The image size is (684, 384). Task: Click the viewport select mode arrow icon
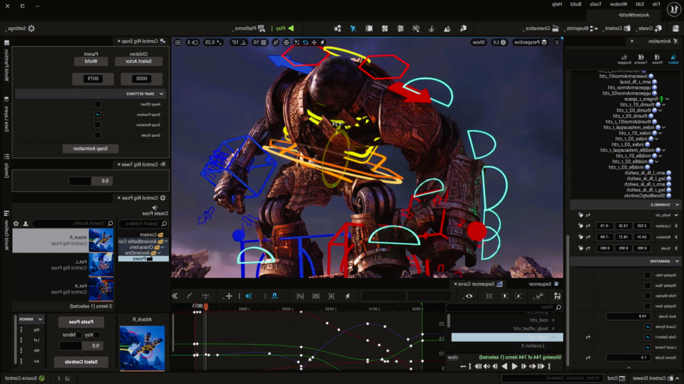(323, 42)
